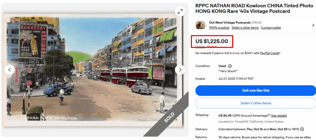The width and height of the screenshot is (316, 140).
Task: Open the Out West Vintage Postcards store name
Action: (x=230, y=23)
